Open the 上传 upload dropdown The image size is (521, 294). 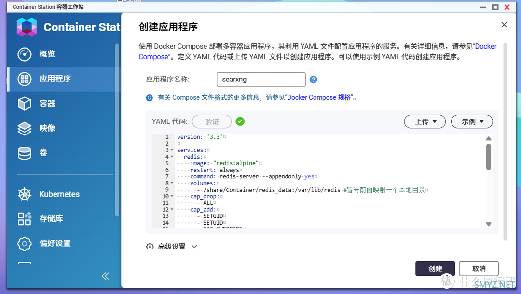[x=425, y=122]
